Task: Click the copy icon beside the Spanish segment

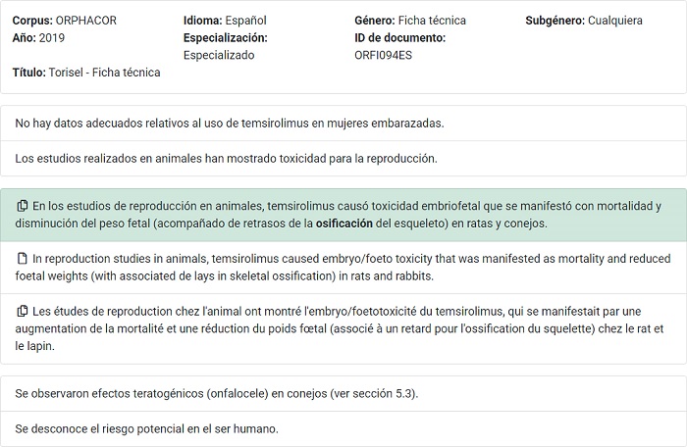Action: 22,207
